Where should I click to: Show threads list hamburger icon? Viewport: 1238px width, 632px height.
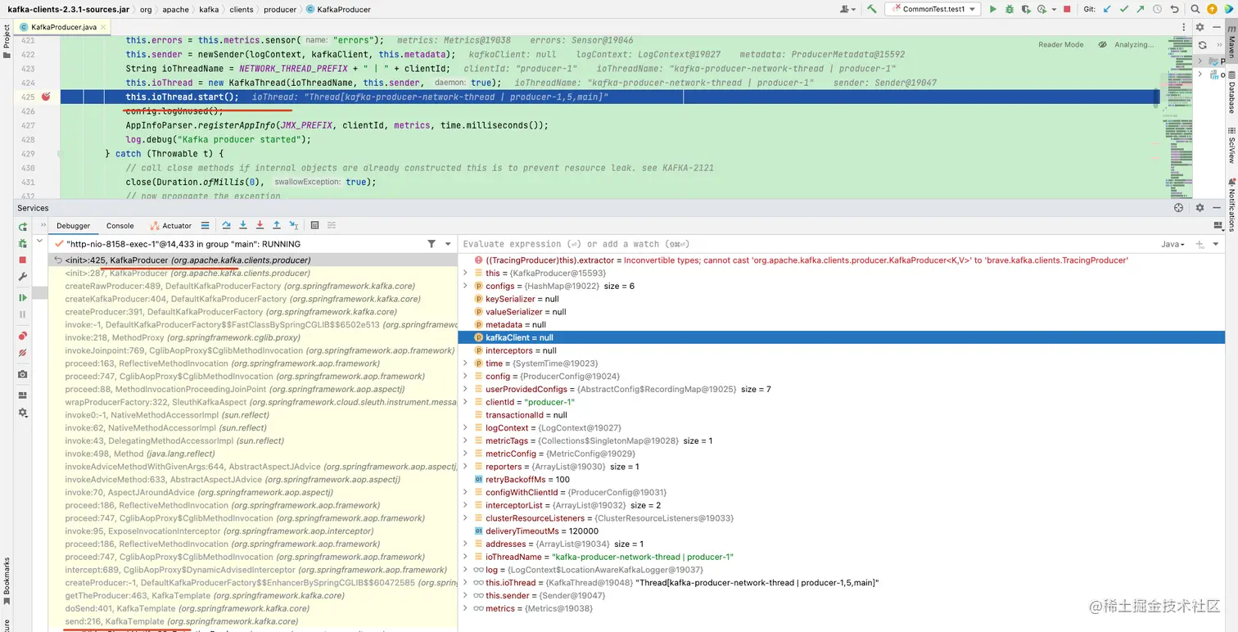pyautogui.click(x=205, y=225)
